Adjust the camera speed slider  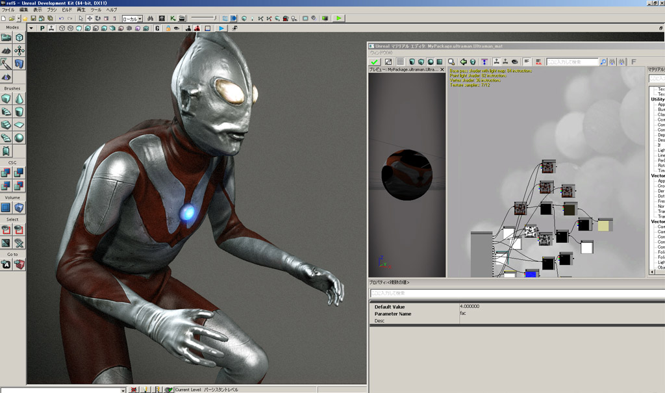pos(203,18)
